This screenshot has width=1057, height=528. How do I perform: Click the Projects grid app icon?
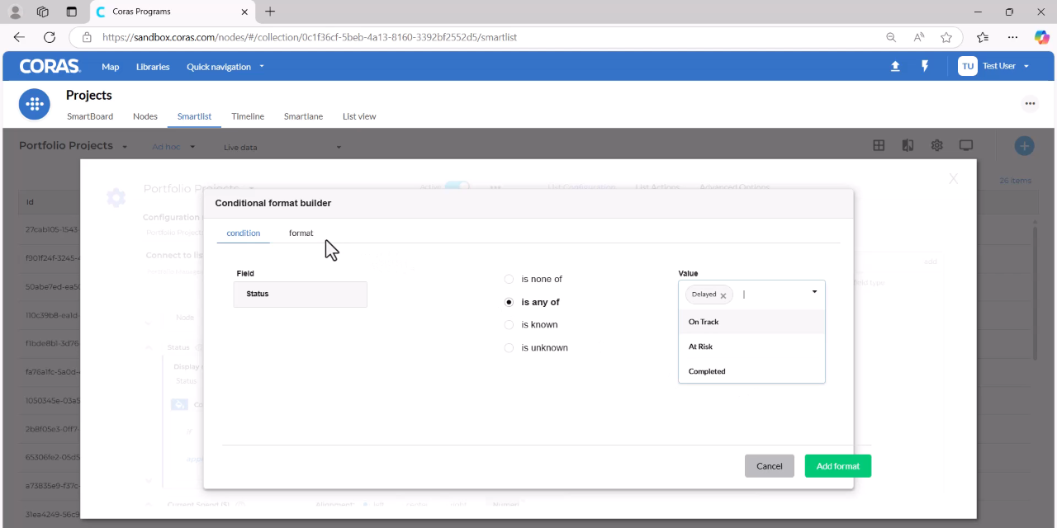coord(35,104)
